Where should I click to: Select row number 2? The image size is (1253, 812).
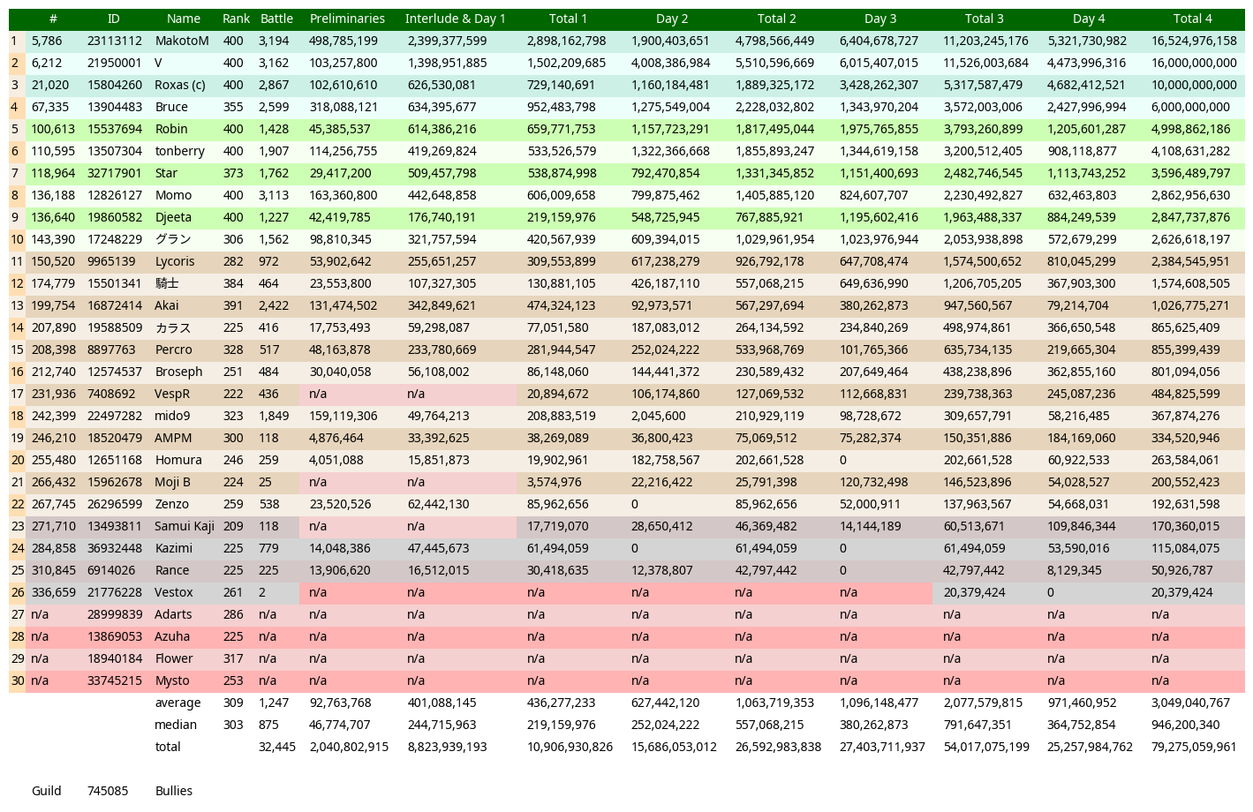(14, 63)
